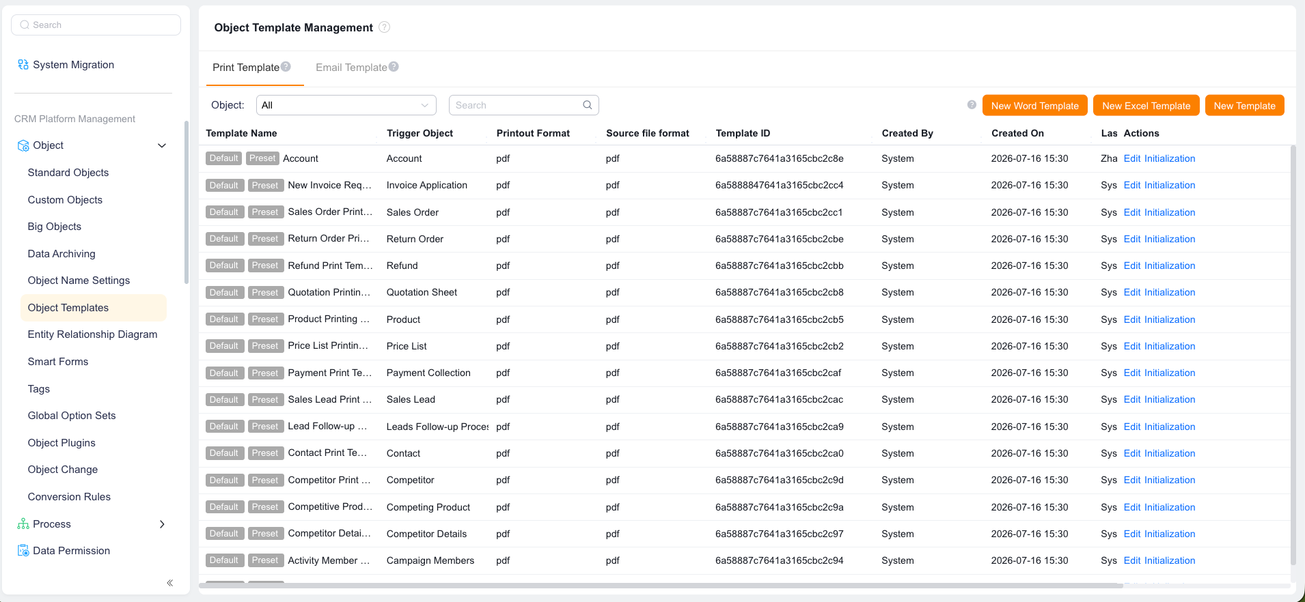Click help icon on Email Template tab
The image size is (1305, 602).
[394, 67]
